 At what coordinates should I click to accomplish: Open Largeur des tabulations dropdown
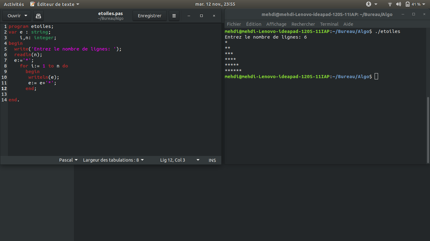click(113, 160)
